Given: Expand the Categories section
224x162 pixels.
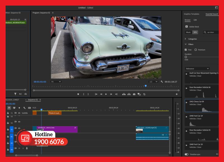Looking at the screenshot, I should [185, 39].
